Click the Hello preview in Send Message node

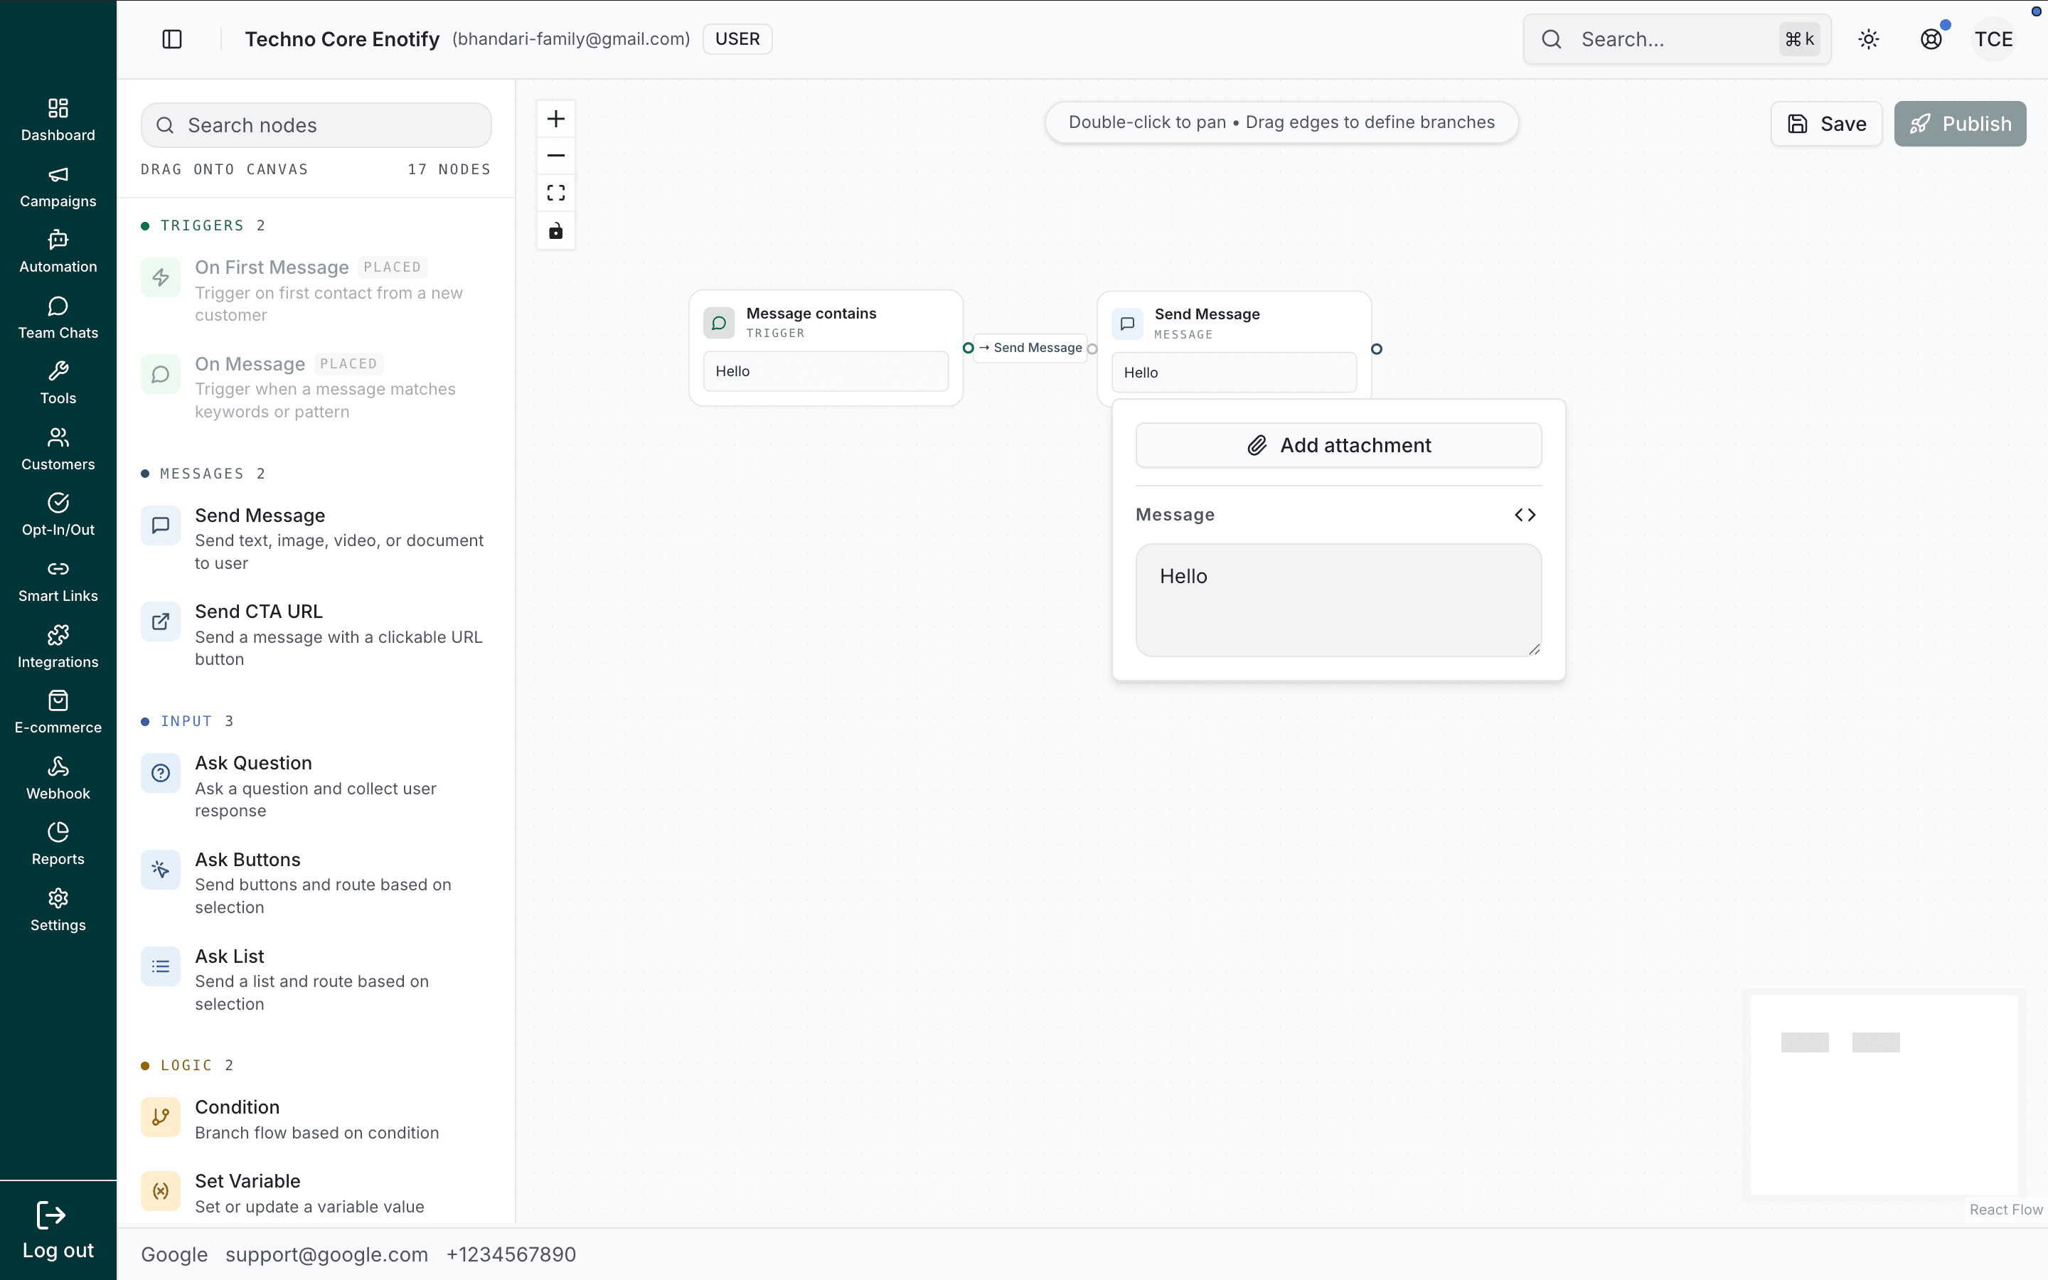[1234, 373]
